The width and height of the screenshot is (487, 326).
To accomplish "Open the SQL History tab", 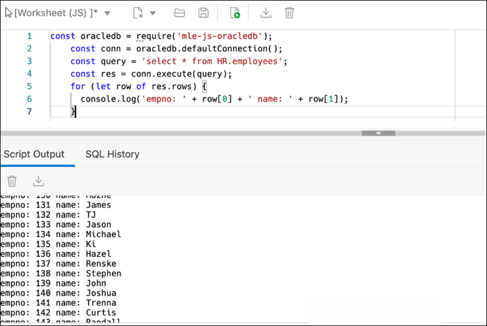I will point(112,154).
